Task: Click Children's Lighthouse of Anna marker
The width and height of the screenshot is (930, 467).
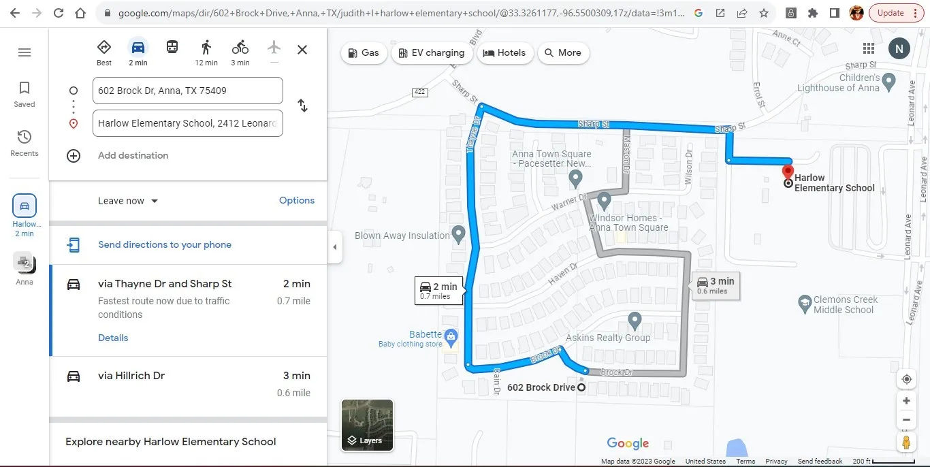Action: point(889,83)
